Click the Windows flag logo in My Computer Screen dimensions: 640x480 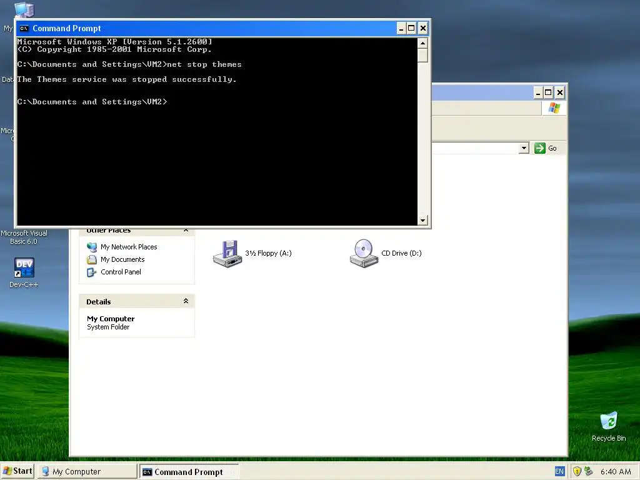pyautogui.click(x=554, y=108)
